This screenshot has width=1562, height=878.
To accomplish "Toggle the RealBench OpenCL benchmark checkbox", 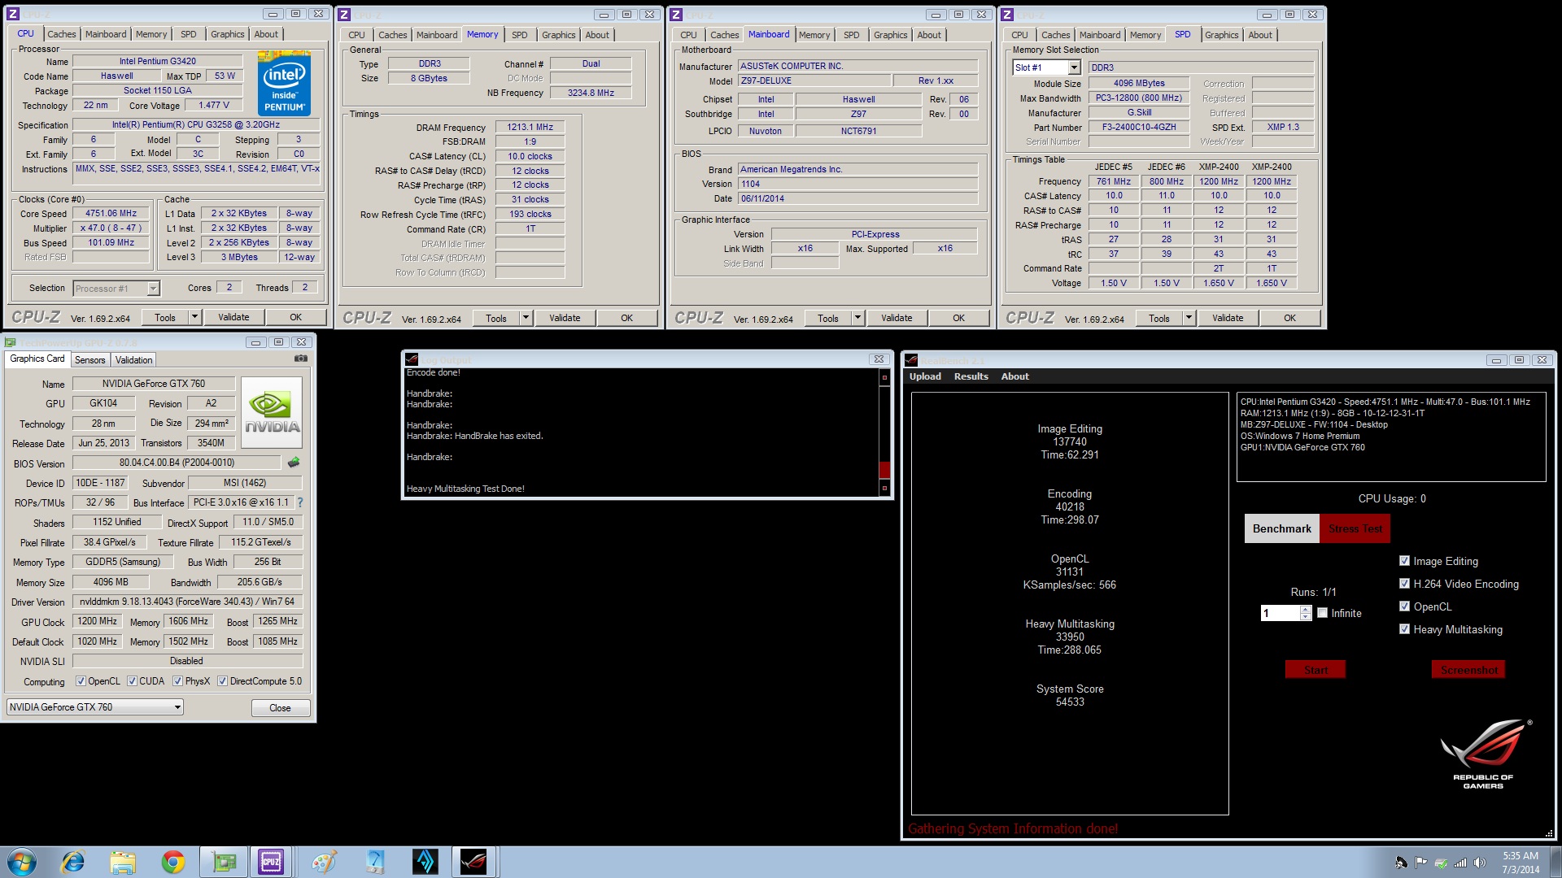I will pyautogui.click(x=1404, y=606).
